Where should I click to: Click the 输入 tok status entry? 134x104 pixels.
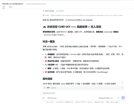[113, 102]
